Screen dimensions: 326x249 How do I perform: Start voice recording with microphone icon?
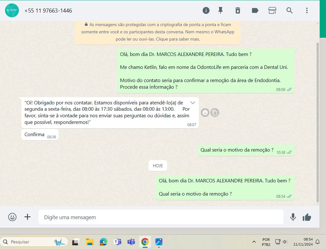coord(293,217)
